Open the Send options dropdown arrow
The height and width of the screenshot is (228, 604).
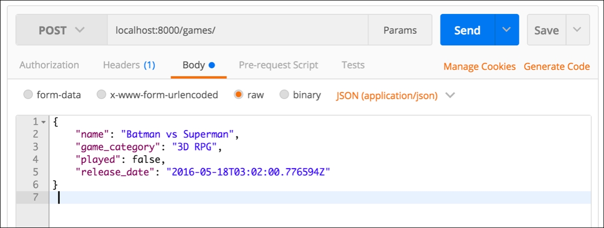pos(507,30)
